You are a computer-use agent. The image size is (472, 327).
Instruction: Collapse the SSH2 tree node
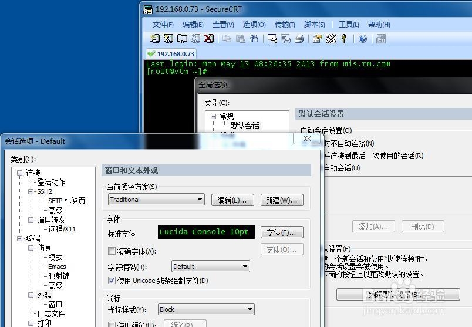[31, 191]
